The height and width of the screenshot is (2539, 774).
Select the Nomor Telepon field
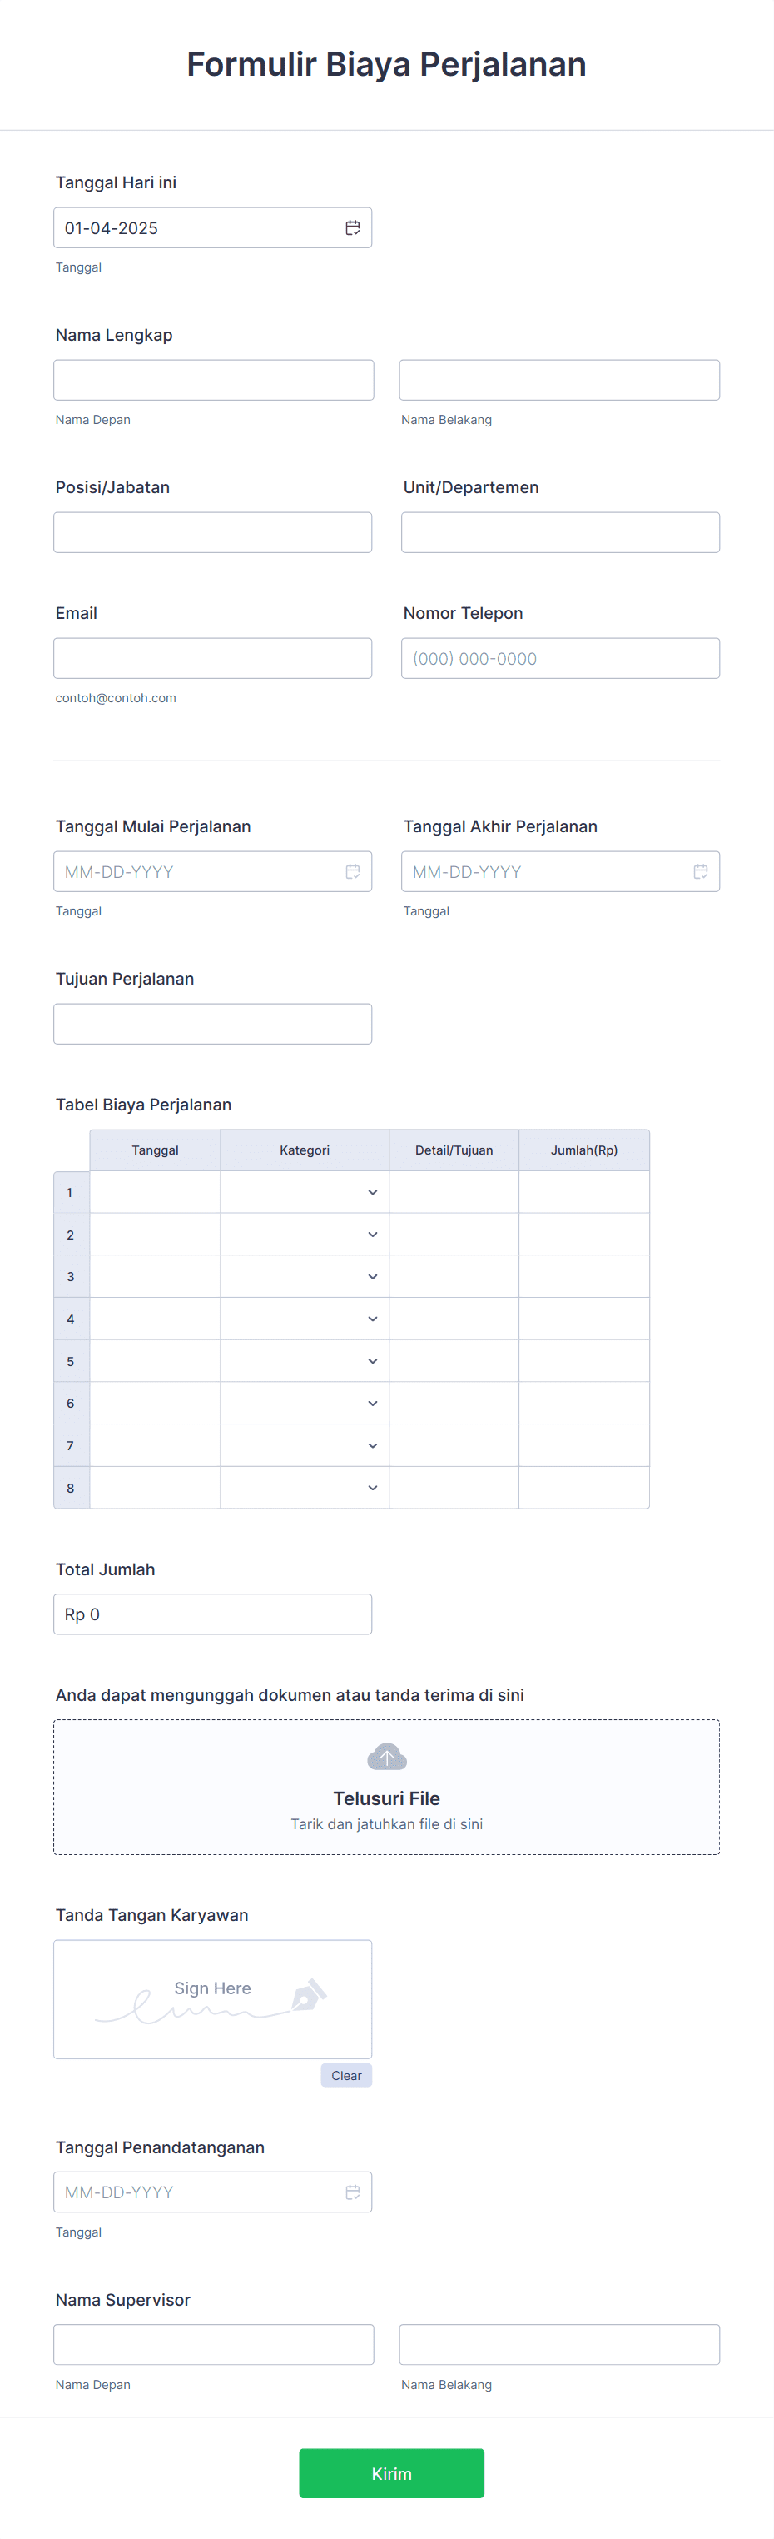click(560, 658)
